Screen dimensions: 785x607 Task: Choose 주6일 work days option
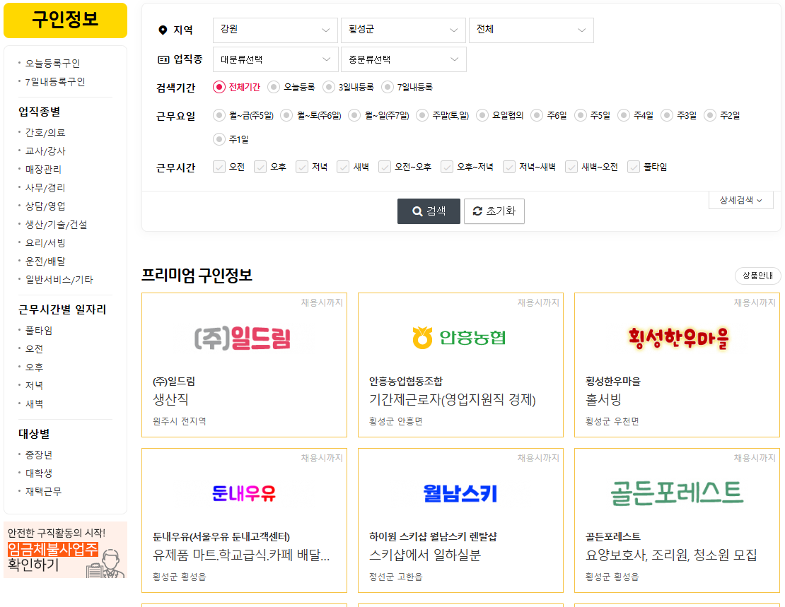(537, 116)
